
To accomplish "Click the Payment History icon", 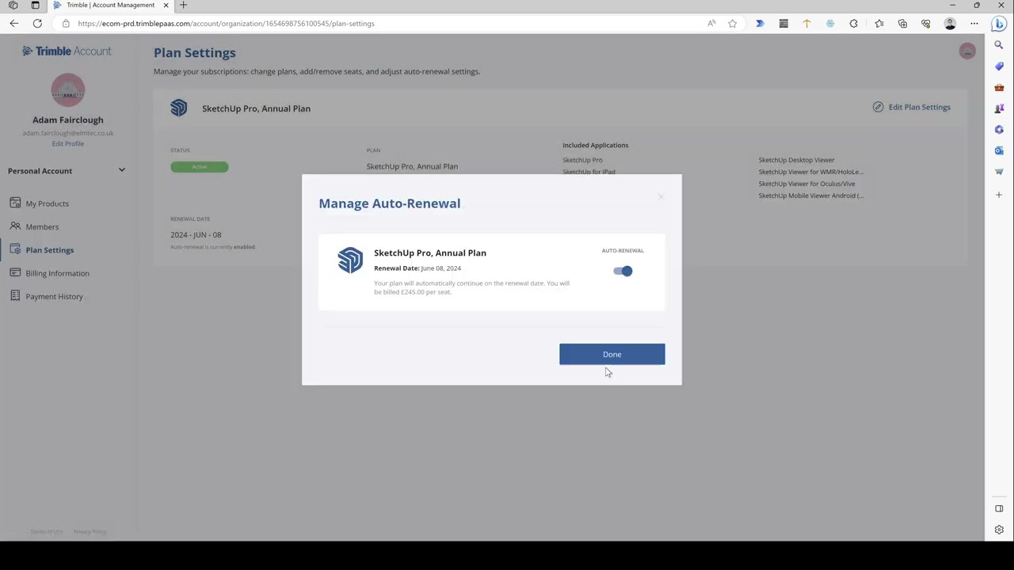I will click(15, 295).
